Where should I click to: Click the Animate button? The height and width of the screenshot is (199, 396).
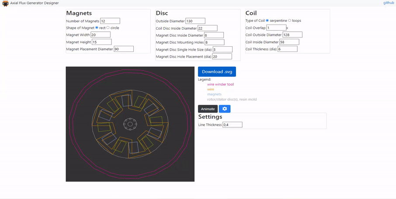[x=208, y=109]
